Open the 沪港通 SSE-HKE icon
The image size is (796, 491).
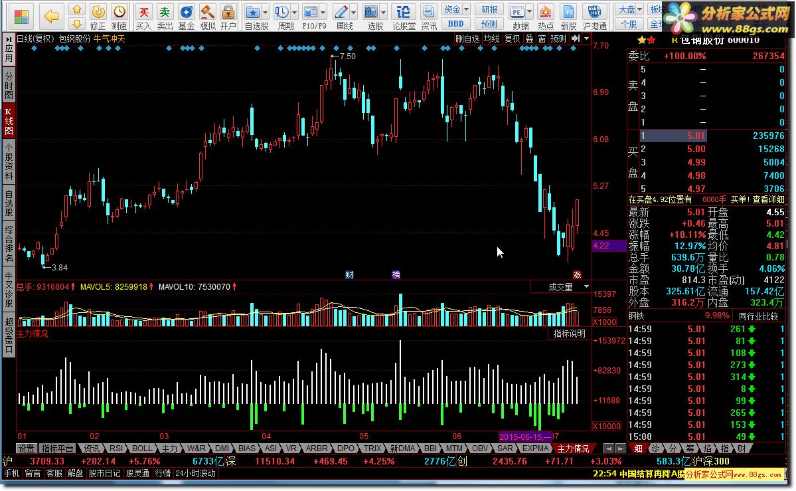coord(594,17)
